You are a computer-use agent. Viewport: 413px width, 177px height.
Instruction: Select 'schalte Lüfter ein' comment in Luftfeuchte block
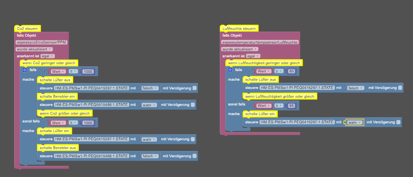[260, 114]
